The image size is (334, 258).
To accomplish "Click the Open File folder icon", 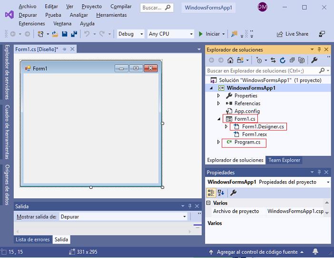I will 55,34.
